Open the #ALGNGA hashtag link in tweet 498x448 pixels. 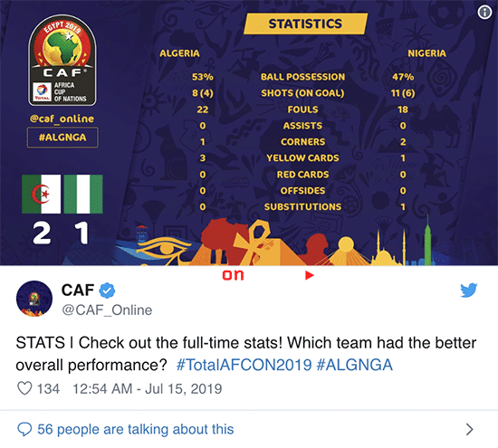point(354,365)
